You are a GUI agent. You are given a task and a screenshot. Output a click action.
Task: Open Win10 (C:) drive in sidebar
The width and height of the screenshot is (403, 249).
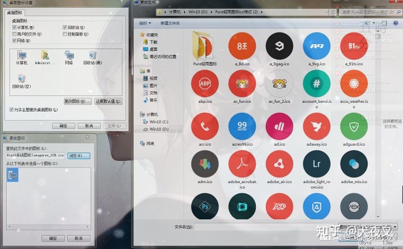click(x=156, y=122)
